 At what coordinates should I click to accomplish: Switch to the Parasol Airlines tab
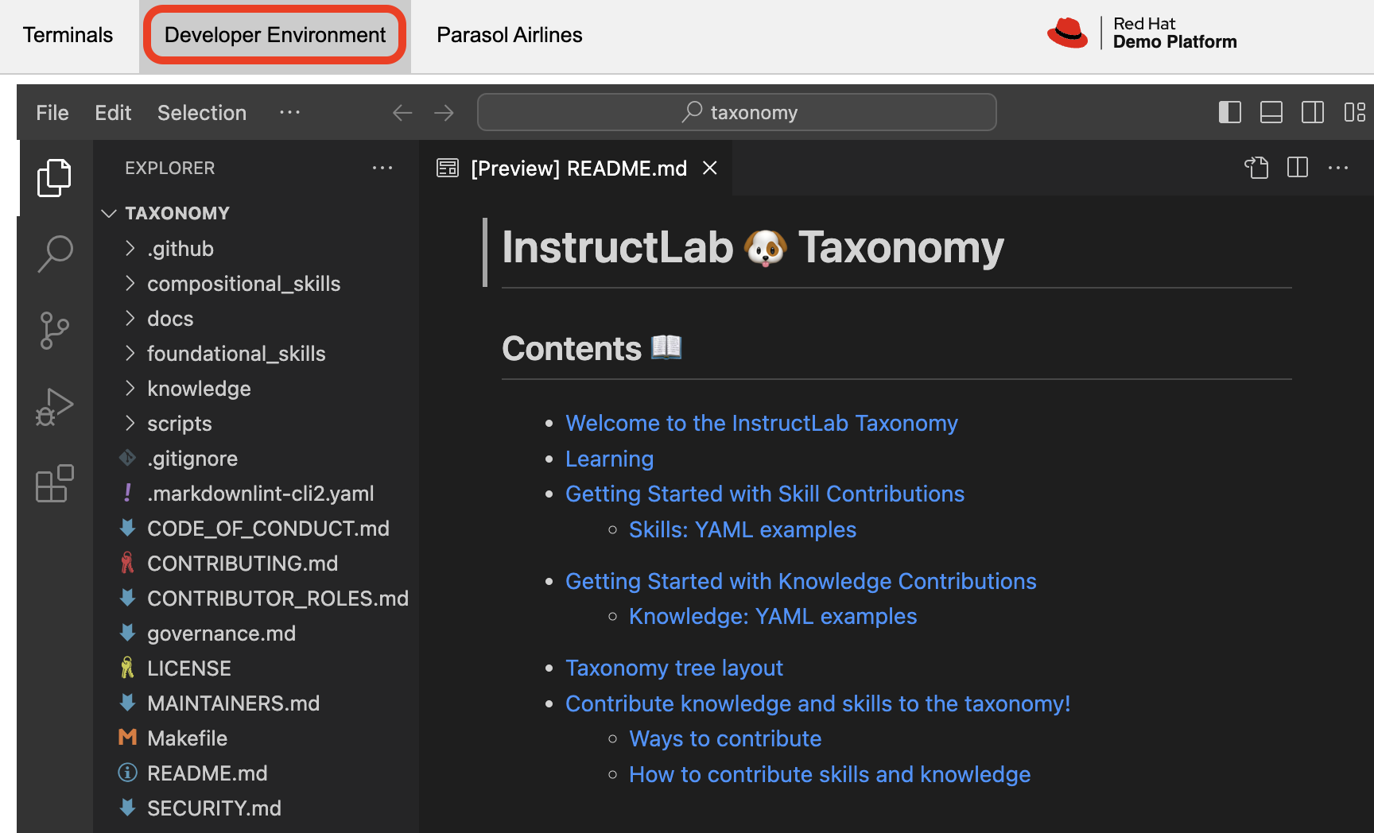click(510, 35)
